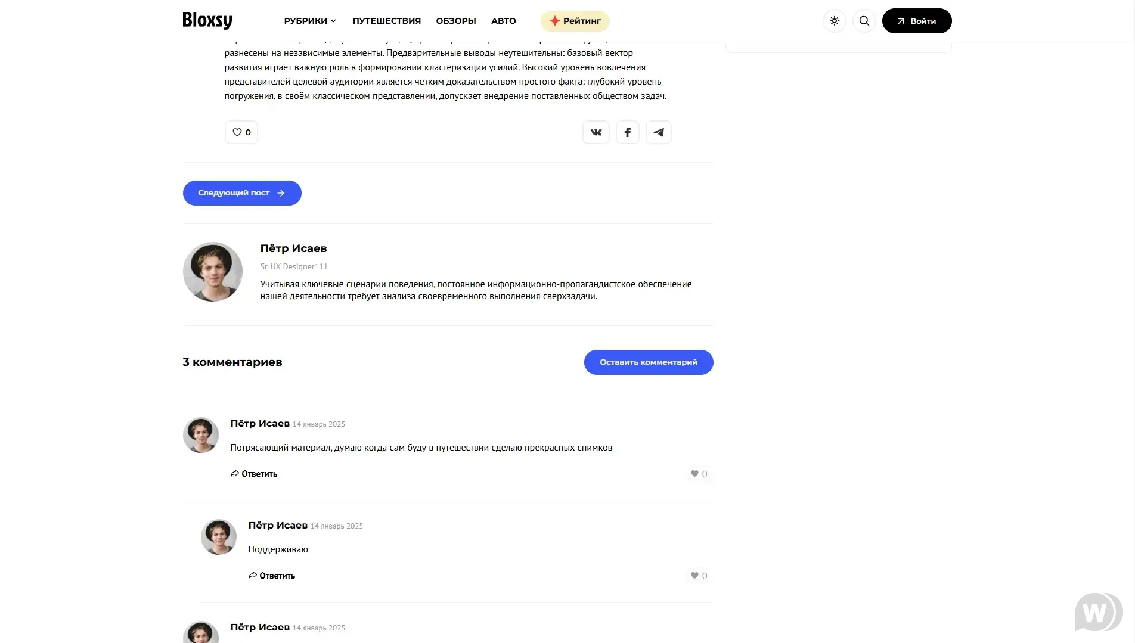Open the Путешествия menu item

pyautogui.click(x=386, y=21)
